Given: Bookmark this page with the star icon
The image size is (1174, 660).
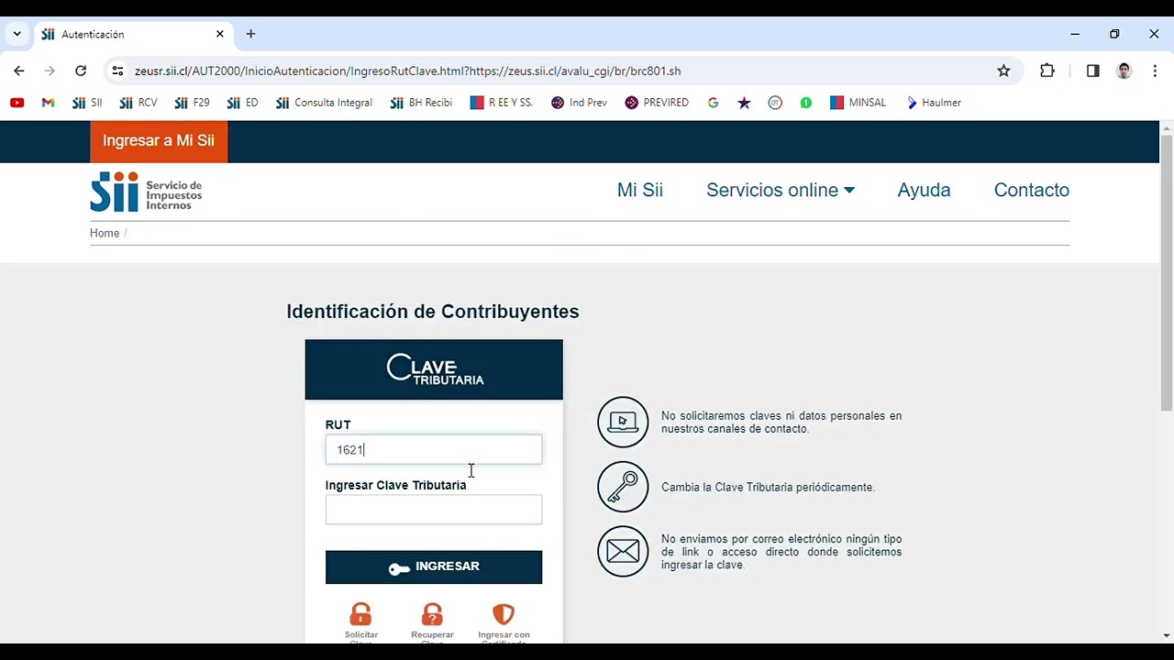Looking at the screenshot, I should pyautogui.click(x=1003, y=71).
